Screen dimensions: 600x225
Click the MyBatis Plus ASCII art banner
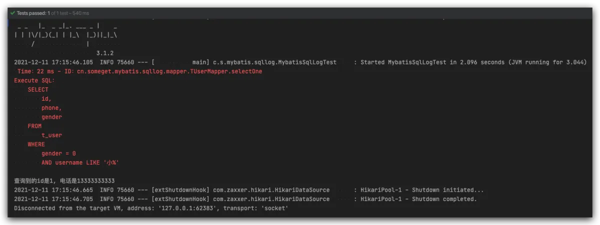[x=66, y=35]
